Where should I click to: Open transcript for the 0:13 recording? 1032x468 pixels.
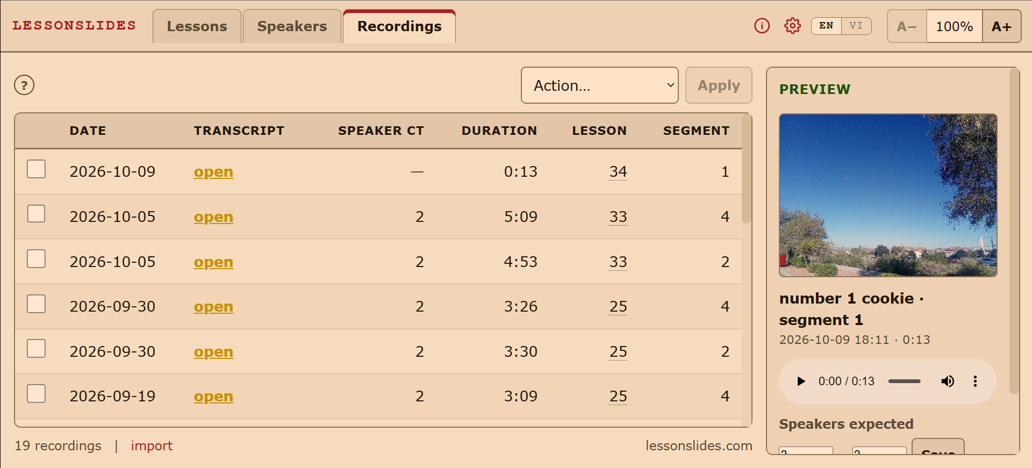[213, 172]
